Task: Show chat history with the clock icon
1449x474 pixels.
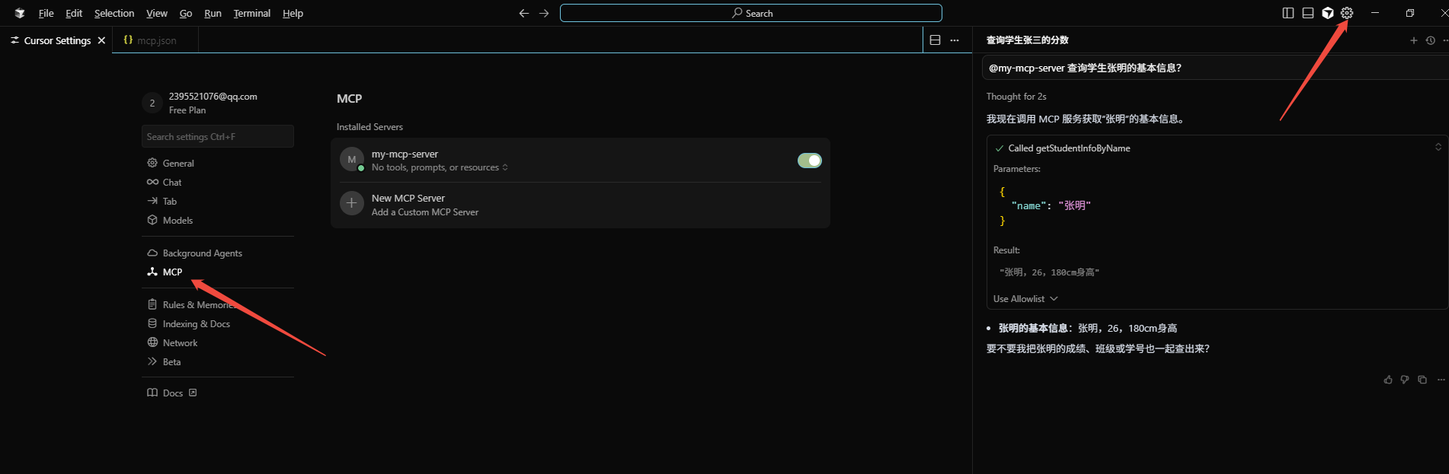Action: pyautogui.click(x=1431, y=40)
